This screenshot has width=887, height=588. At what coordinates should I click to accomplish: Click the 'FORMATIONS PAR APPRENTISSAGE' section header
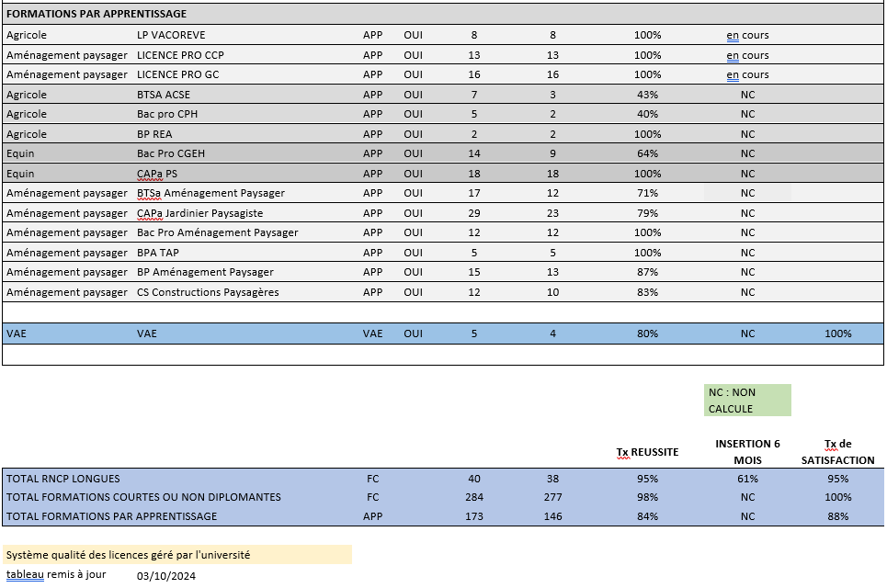tap(97, 14)
